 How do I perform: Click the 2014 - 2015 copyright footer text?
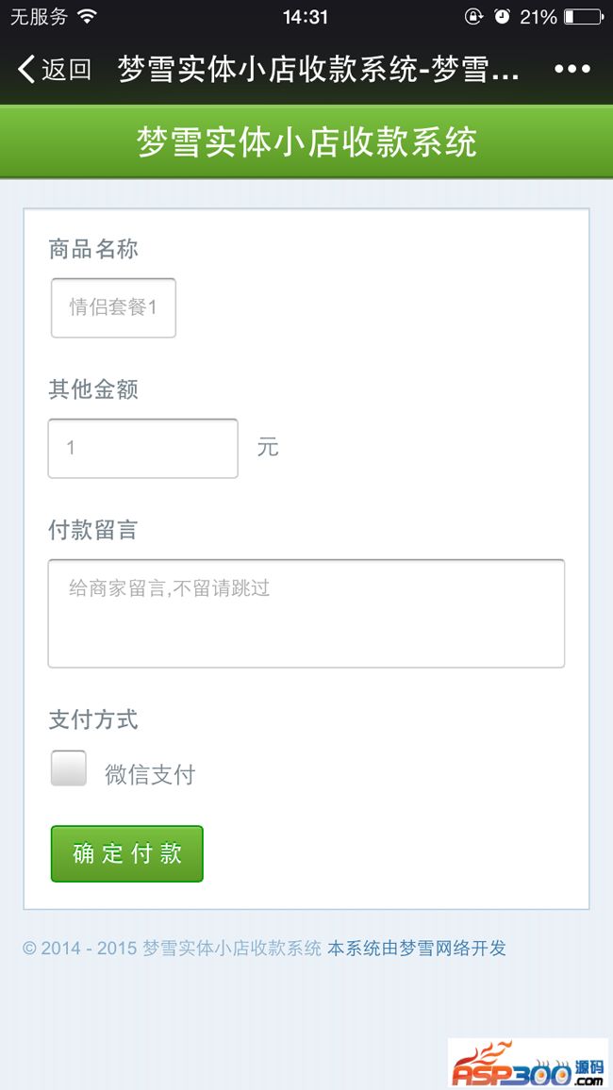(173, 949)
